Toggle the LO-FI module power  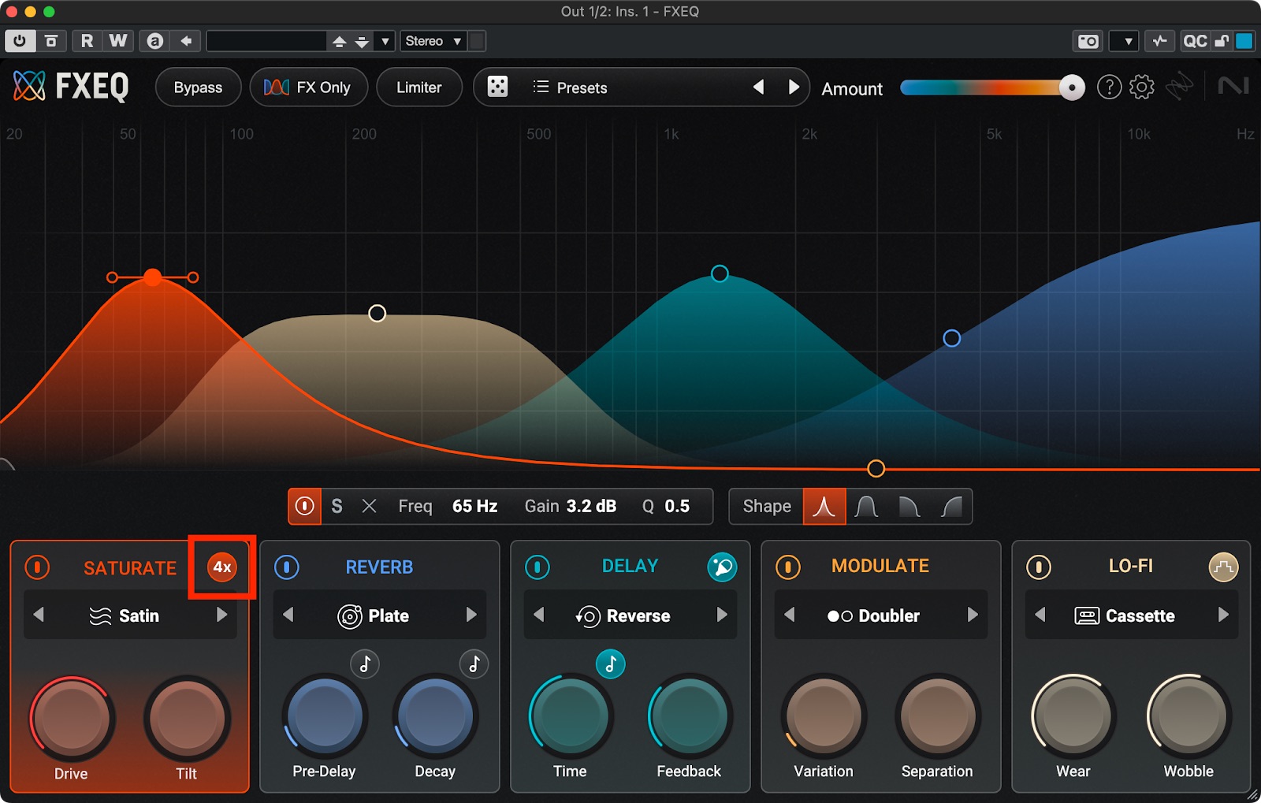click(x=1039, y=567)
